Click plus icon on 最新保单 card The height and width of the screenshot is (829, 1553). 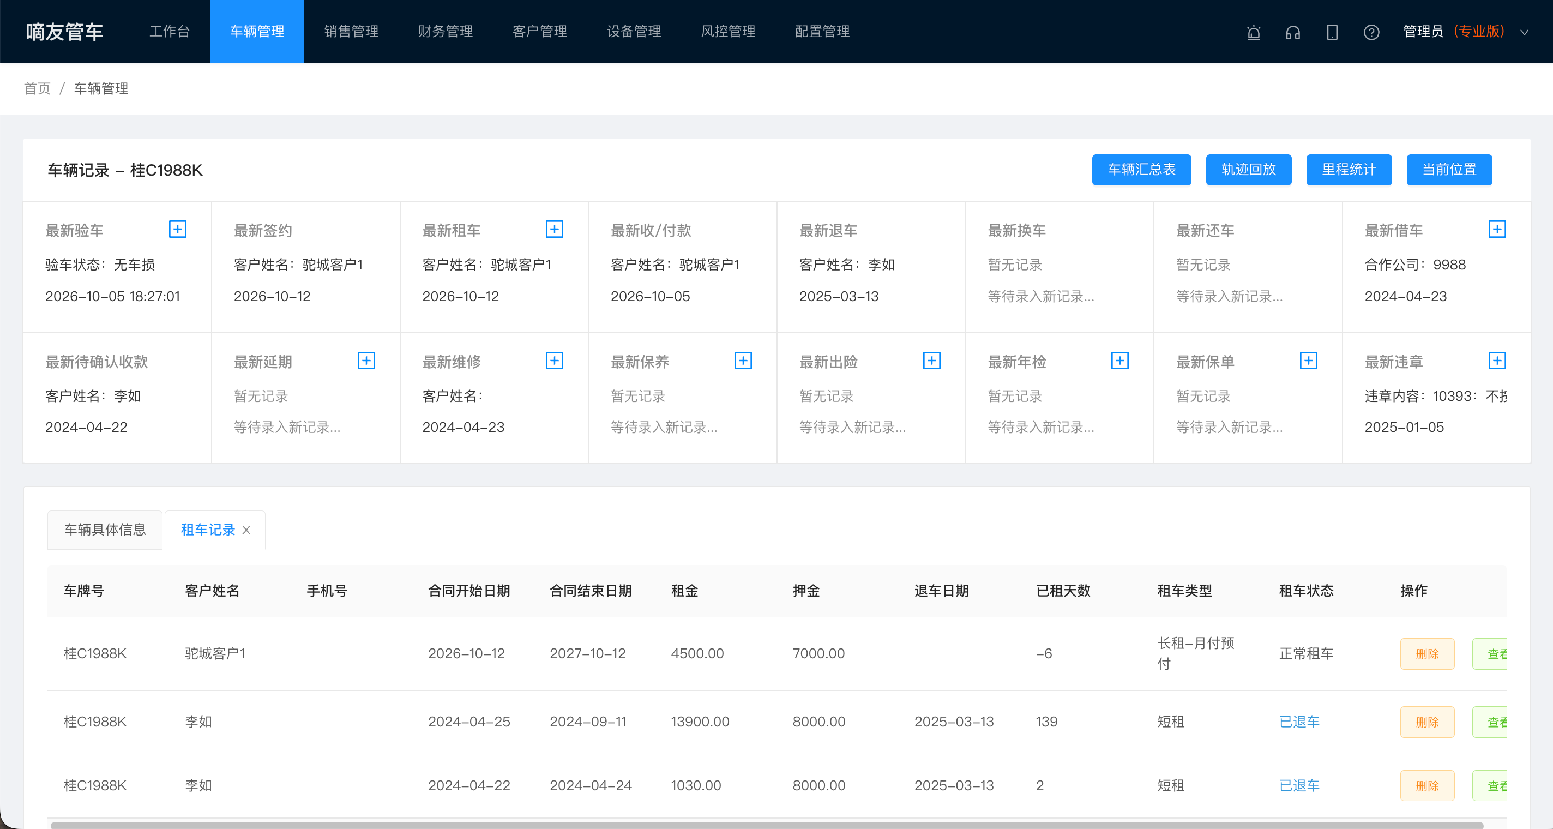coord(1308,361)
